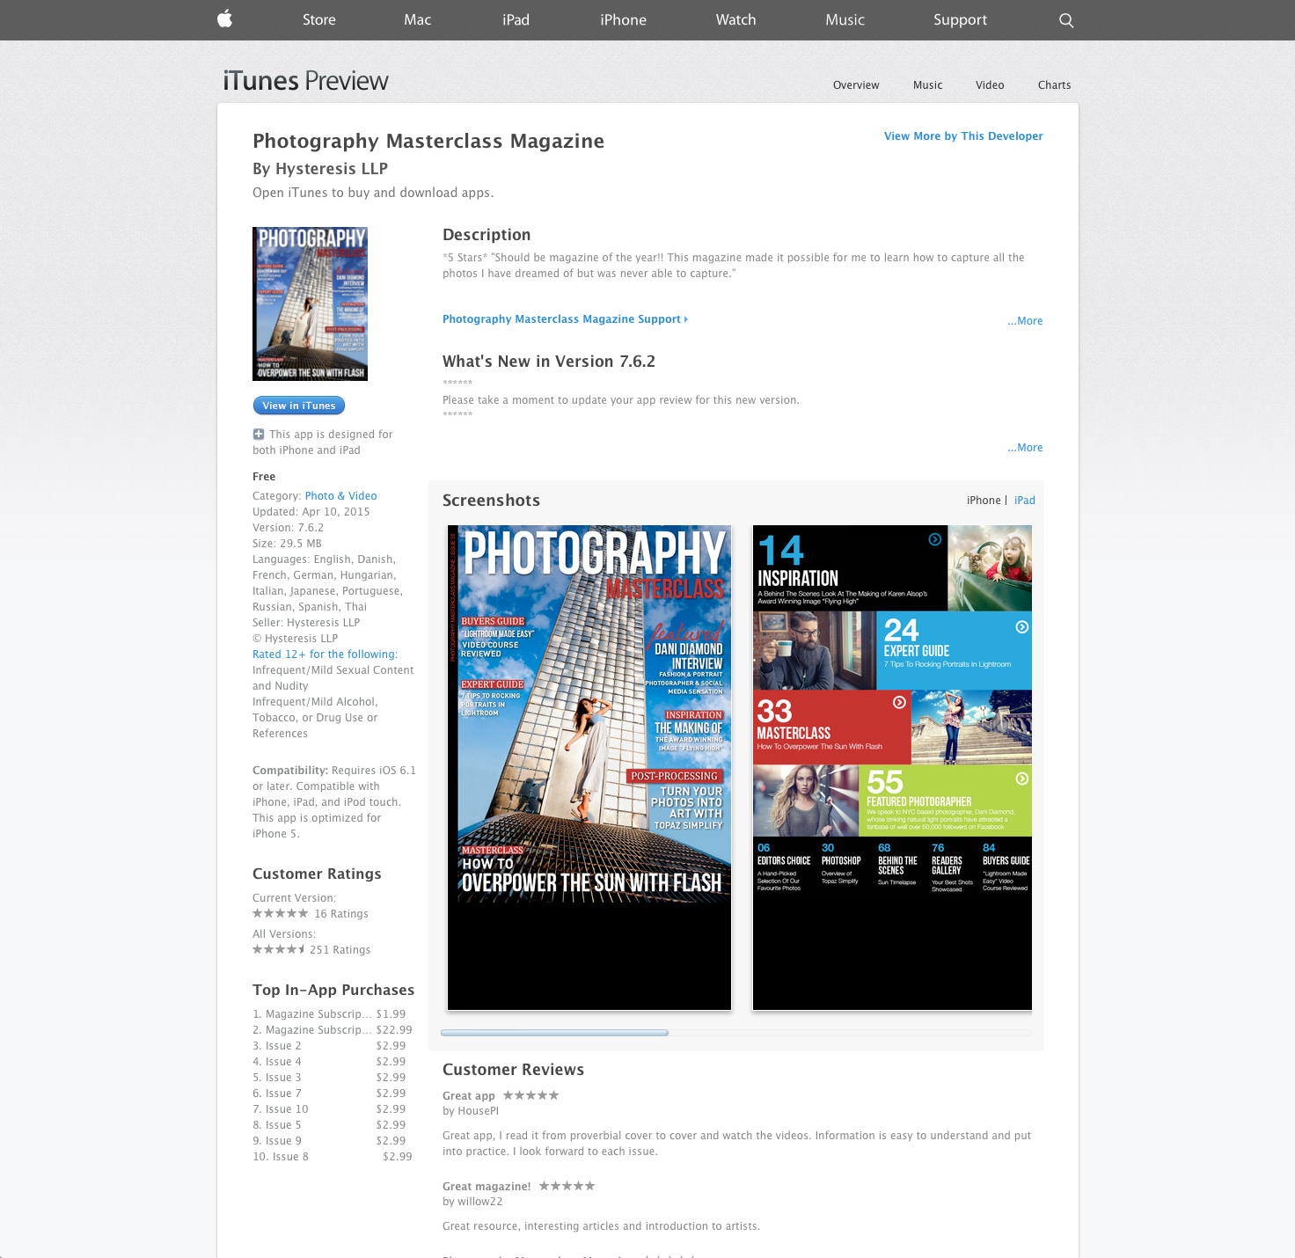Click the Great app review title
Image resolution: width=1295 pixels, height=1258 pixels.
coord(468,1096)
